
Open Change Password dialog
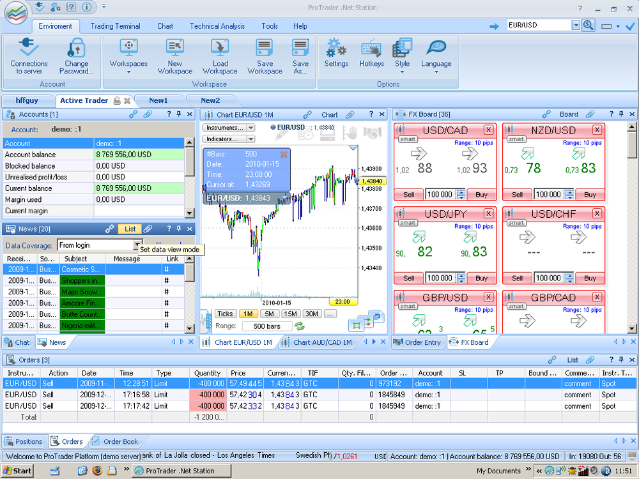pyautogui.click(x=76, y=56)
